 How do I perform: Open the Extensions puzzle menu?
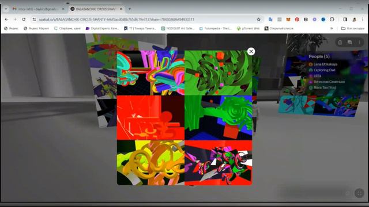332,20
